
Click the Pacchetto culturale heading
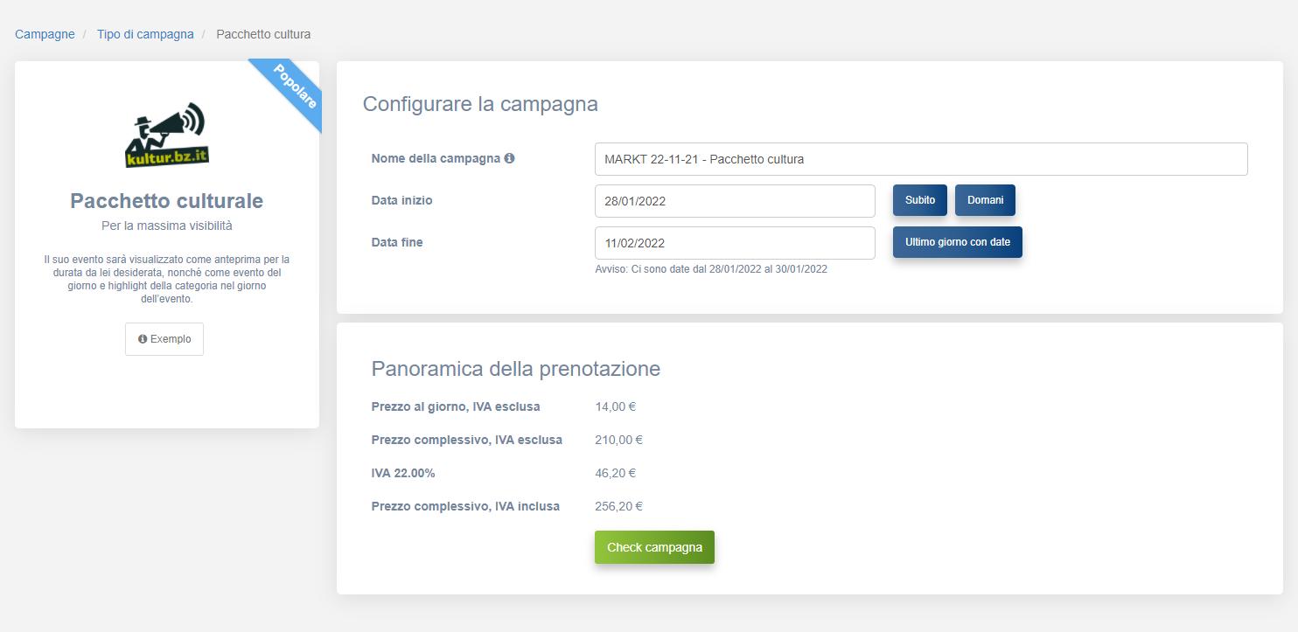pos(166,201)
